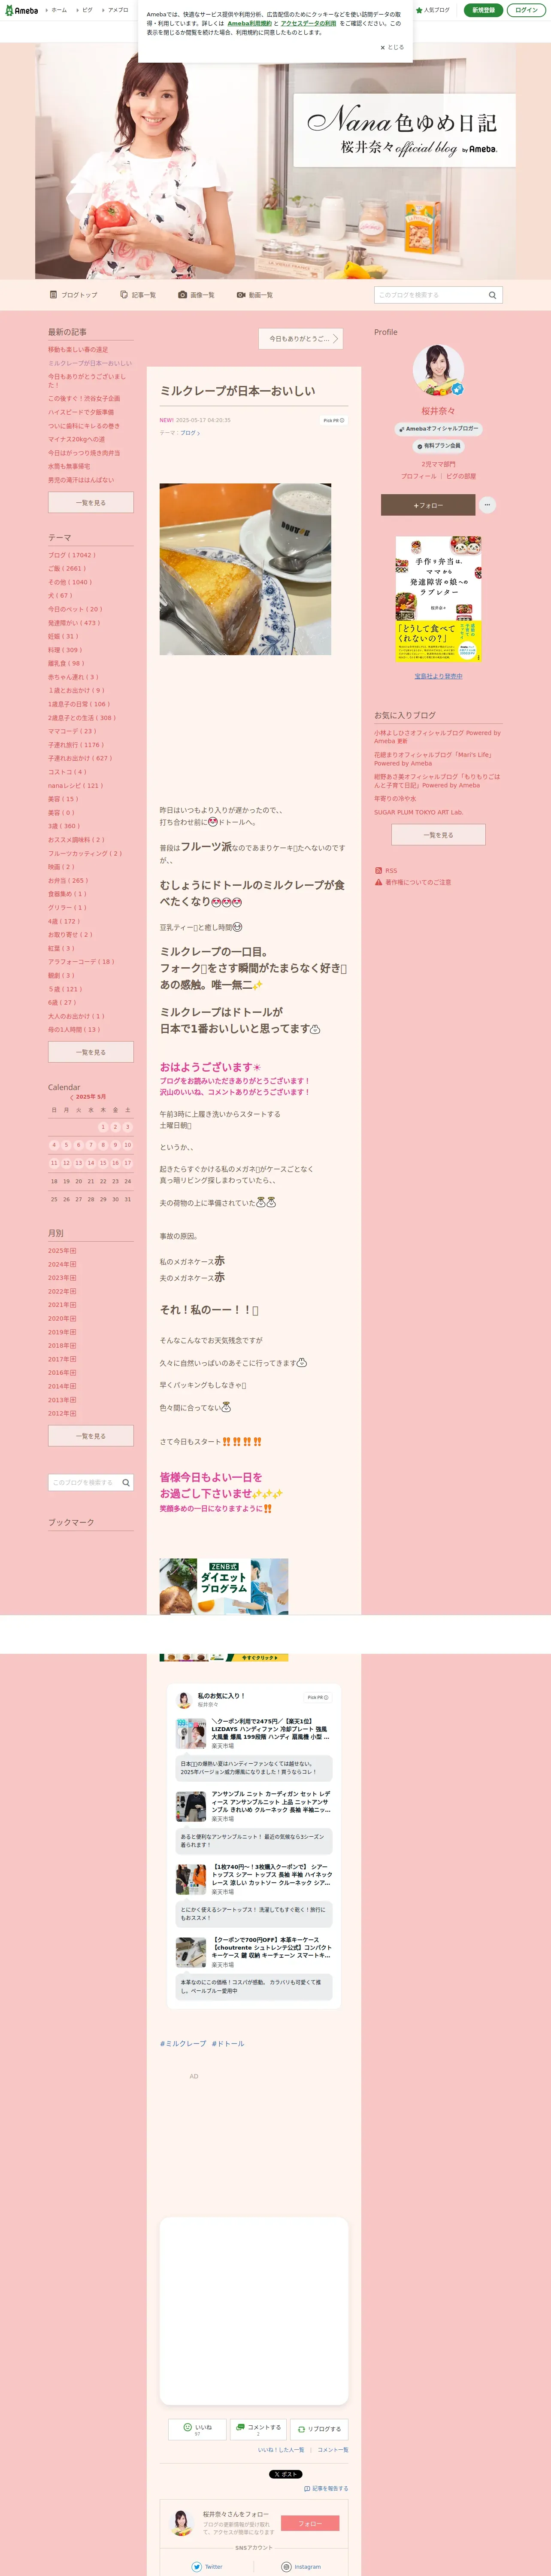551x2576 pixels.
Task: Click the Amebaオフィシャルブロガー badge
Action: [x=438, y=429]
